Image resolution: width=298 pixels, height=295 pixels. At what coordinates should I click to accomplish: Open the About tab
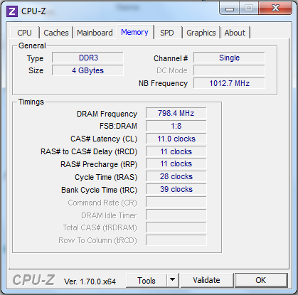pyautogui.click(x=235, y=33)
